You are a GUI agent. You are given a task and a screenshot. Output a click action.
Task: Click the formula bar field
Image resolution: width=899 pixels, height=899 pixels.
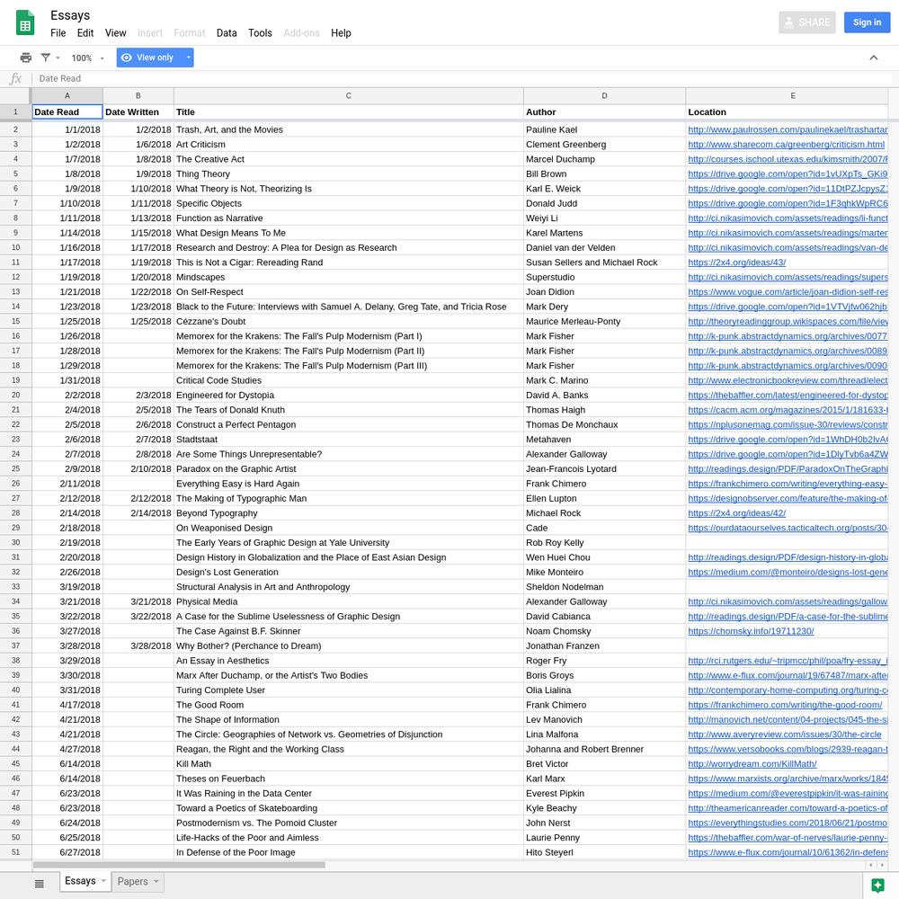(x=465, y=78)
